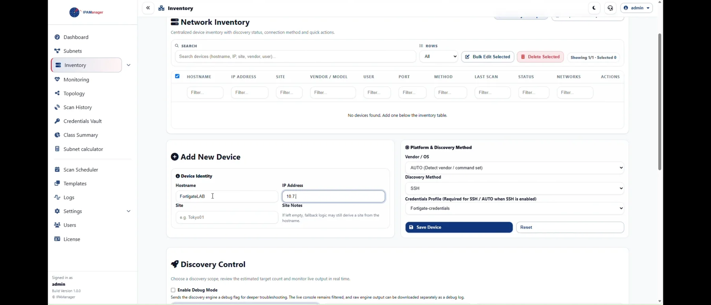Click the Status column filter field
The image size is (711, 305).
[x=534, y=92]
